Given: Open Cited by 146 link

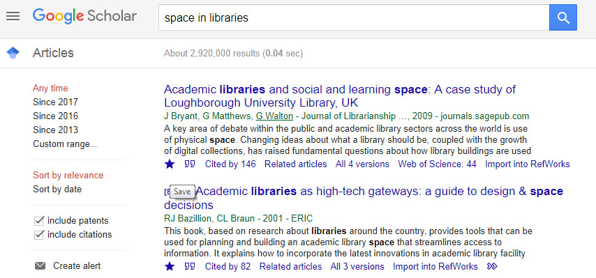Looking at the screenshot, I should point(230,164).
